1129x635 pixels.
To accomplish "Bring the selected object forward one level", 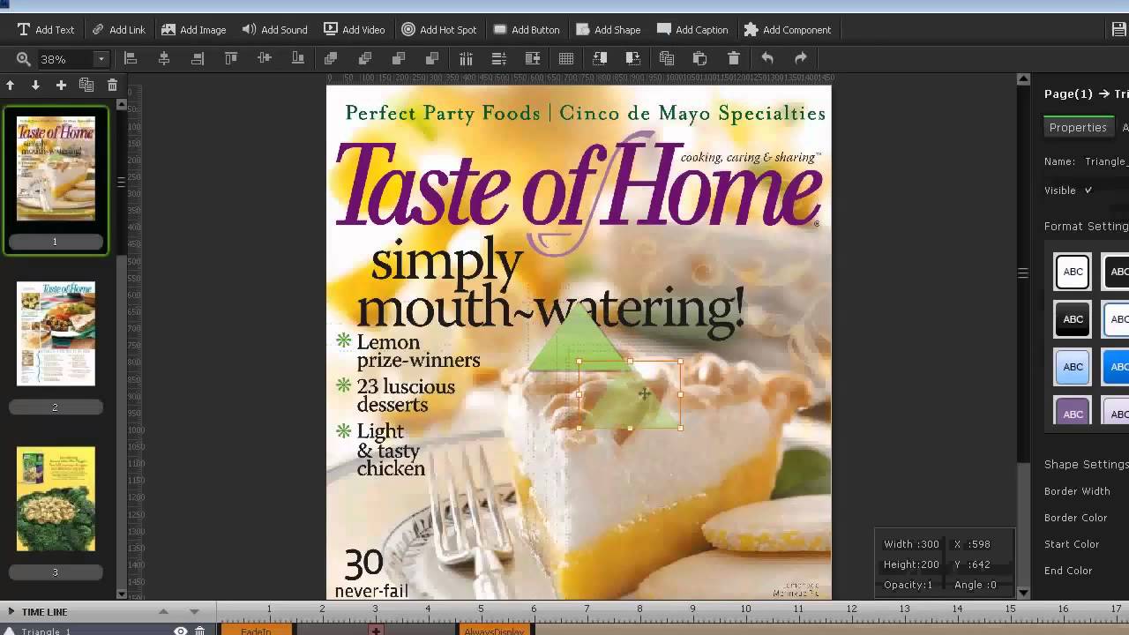I will [365, 58].
